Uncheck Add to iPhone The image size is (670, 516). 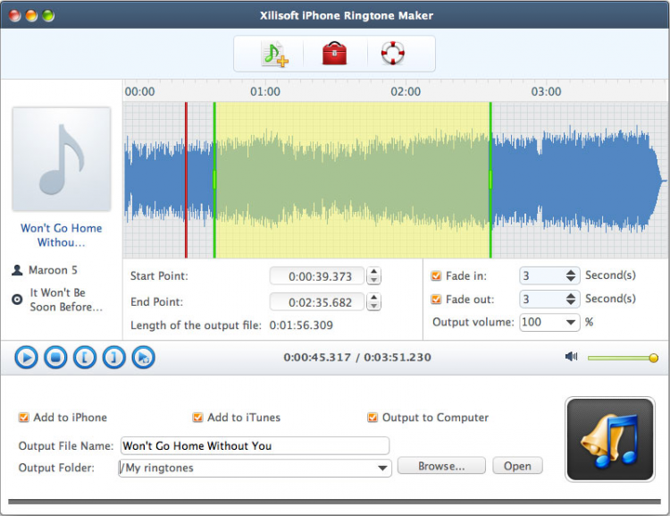coord(23,417)
